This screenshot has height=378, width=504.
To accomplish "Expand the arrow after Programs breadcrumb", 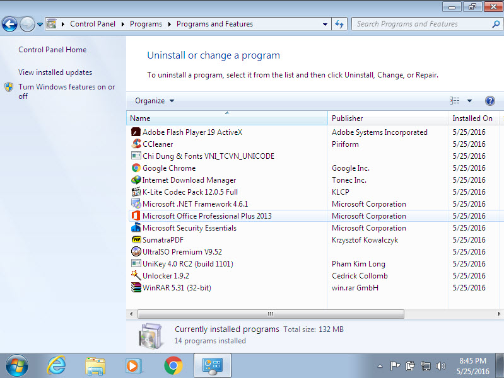I will pyautogui.click(x=170, y=24).
